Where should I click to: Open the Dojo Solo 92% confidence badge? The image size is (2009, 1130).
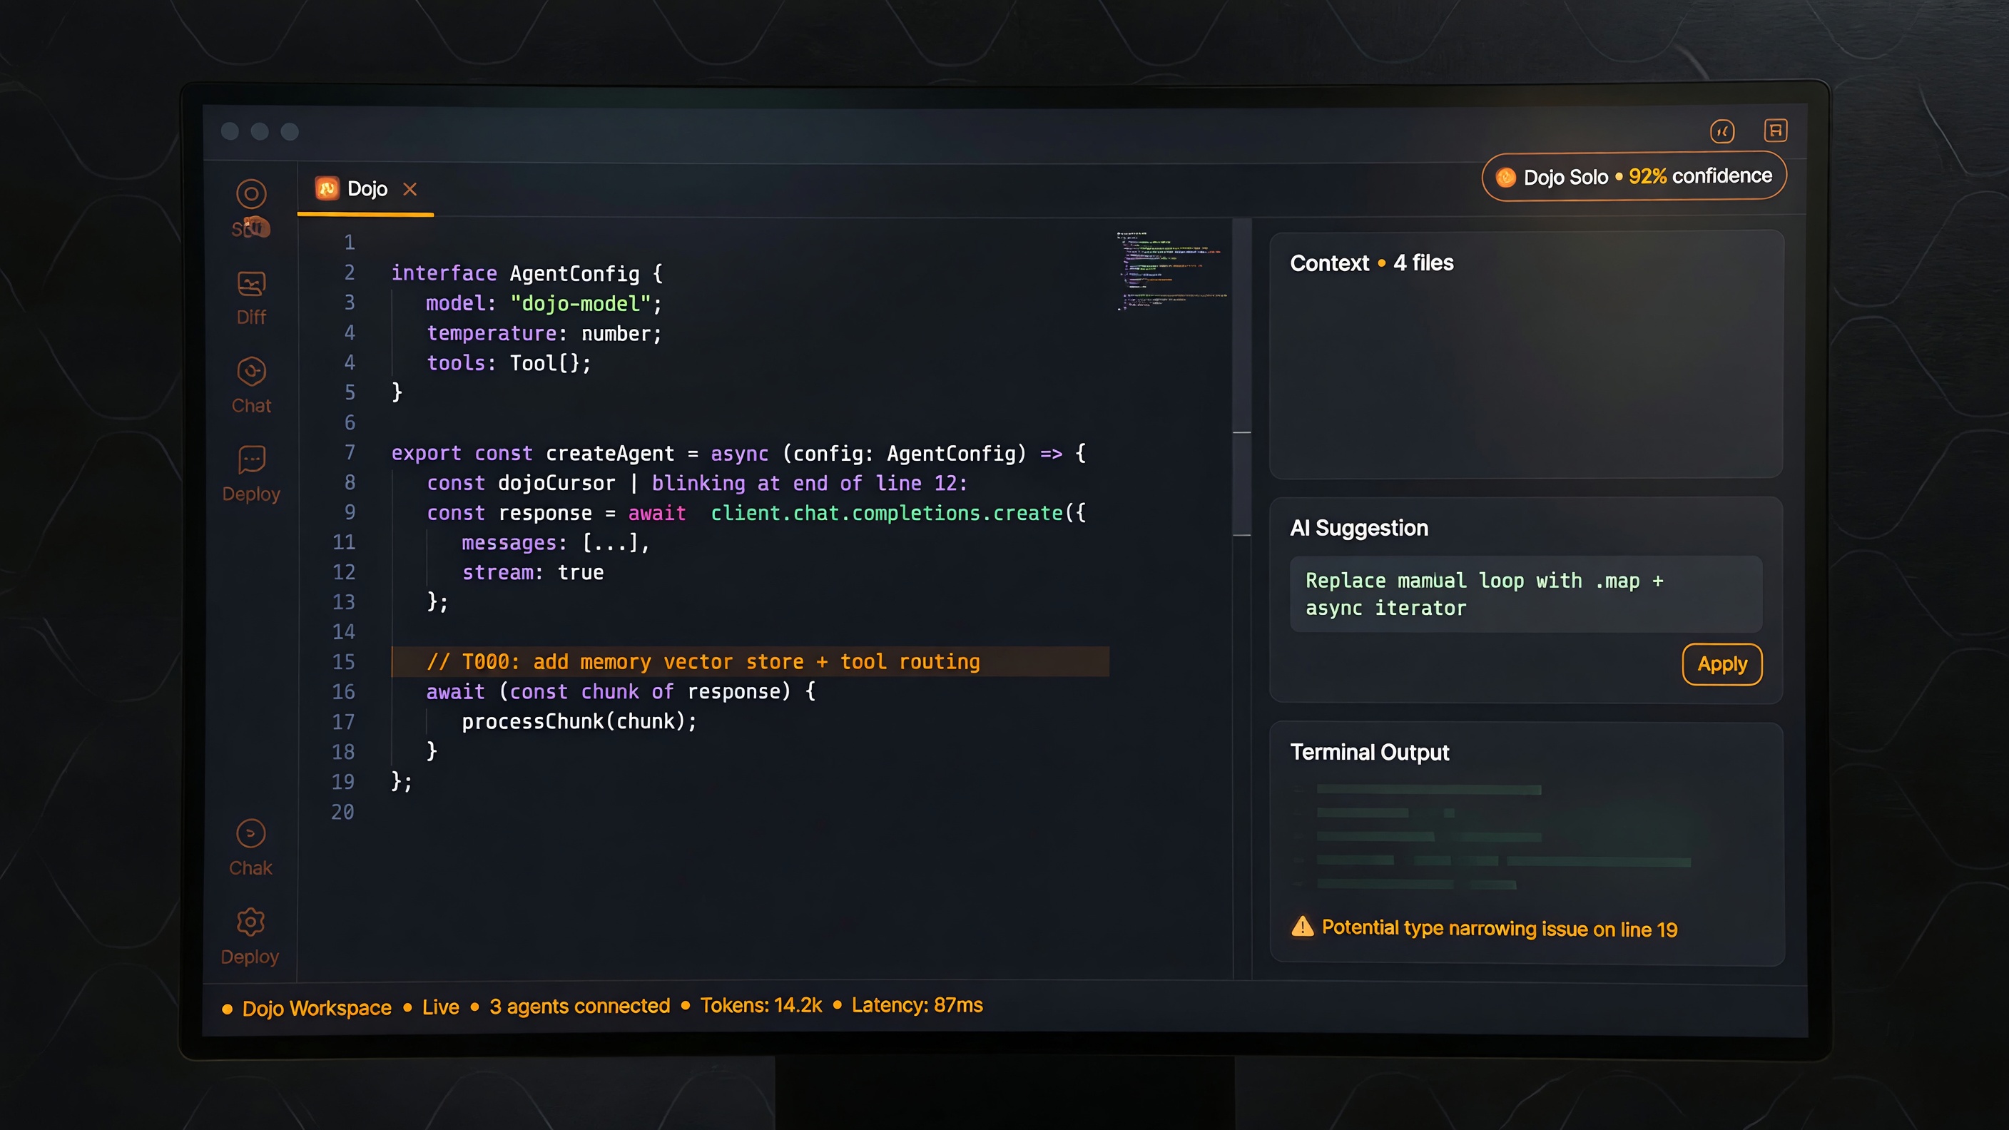tap(1633, 177)
